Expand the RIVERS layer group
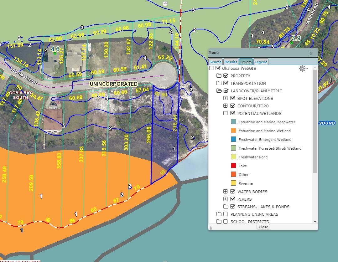This screenshot has width=338, height=262. pyautogui.click(x=225, y=199)
